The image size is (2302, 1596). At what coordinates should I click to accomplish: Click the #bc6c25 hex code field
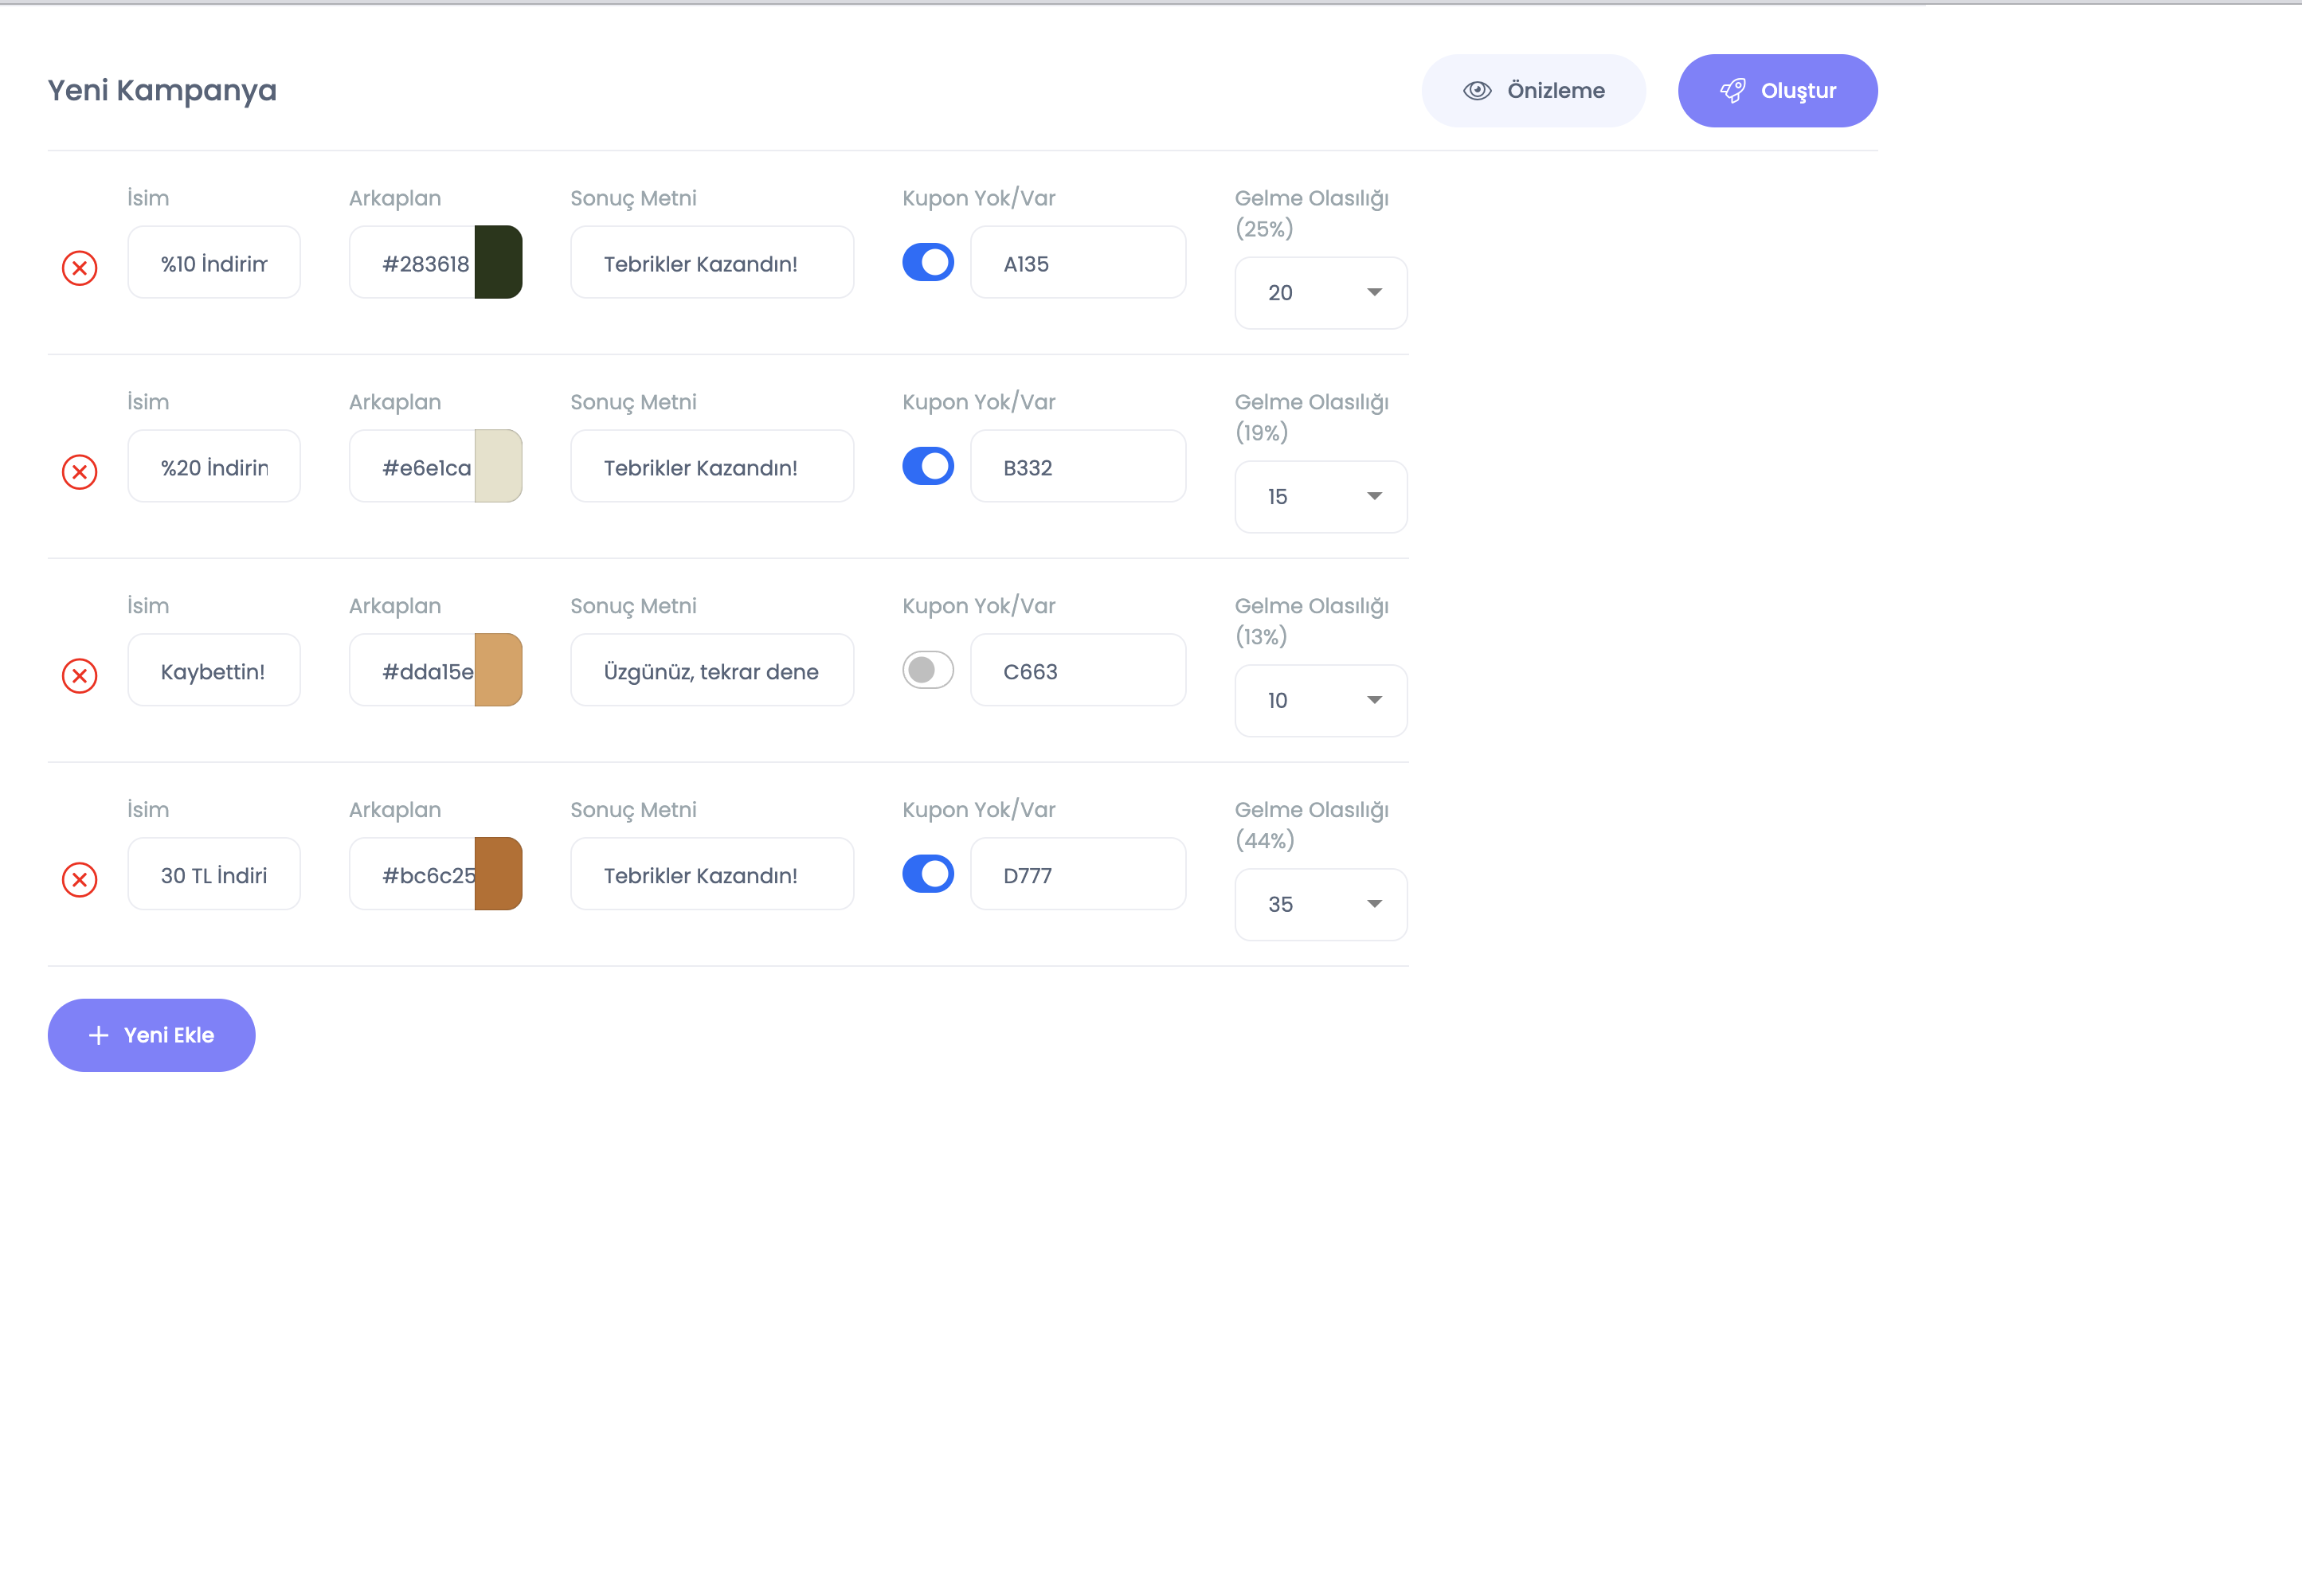[412, 875]
